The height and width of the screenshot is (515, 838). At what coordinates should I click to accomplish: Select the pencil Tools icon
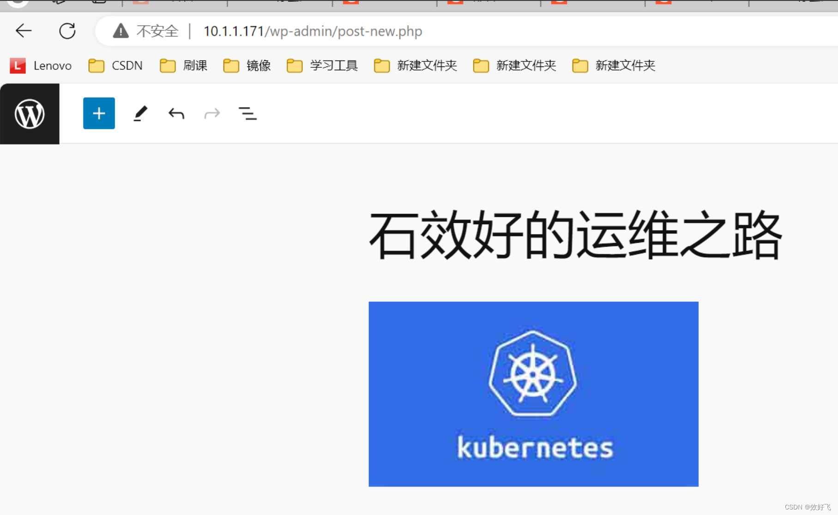[x=140, y=114]
